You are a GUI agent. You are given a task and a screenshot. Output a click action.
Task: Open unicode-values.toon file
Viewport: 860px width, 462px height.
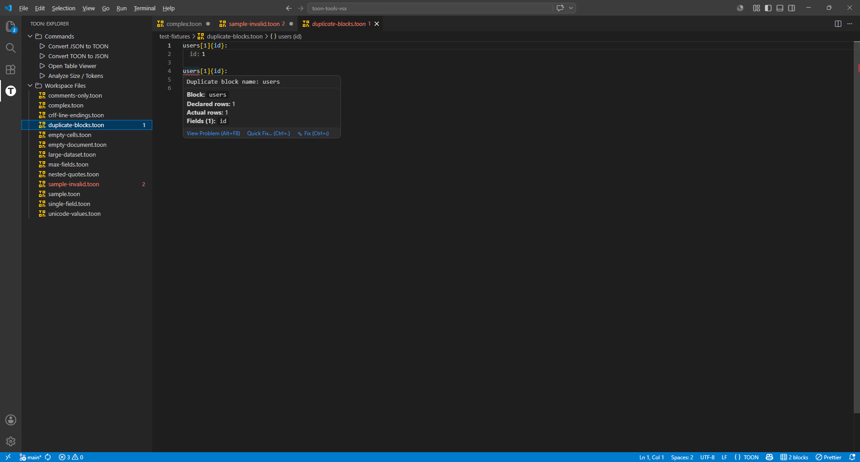point(74,214)
